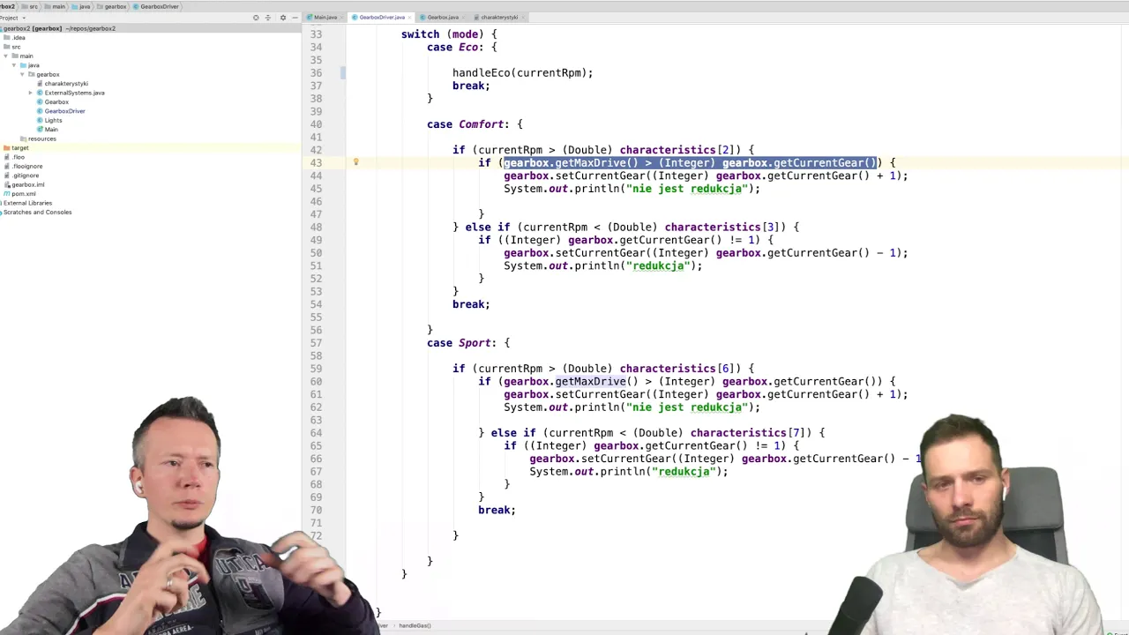
Task: Click 'break;' on line 70
Action: (497, 510)
